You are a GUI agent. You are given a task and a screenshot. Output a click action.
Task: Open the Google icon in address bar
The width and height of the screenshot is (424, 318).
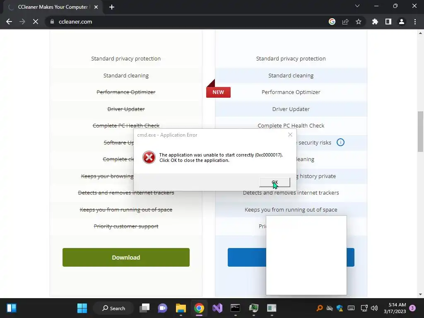tap(332, 22)
